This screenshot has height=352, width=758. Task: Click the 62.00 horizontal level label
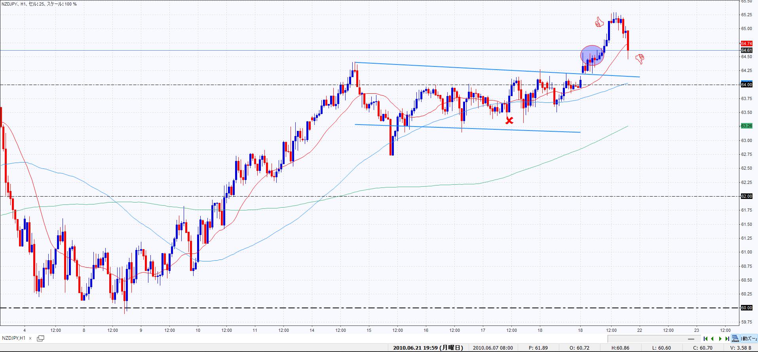point(746,196)
